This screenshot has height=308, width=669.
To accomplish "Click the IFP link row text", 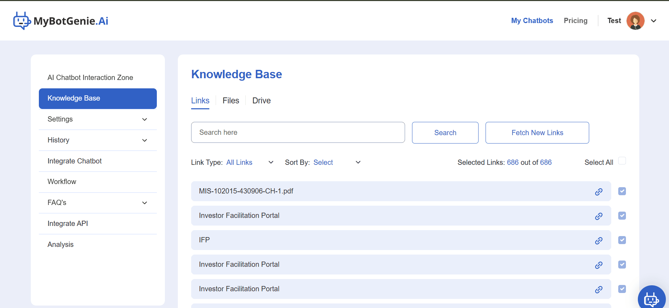I will 204,240.
